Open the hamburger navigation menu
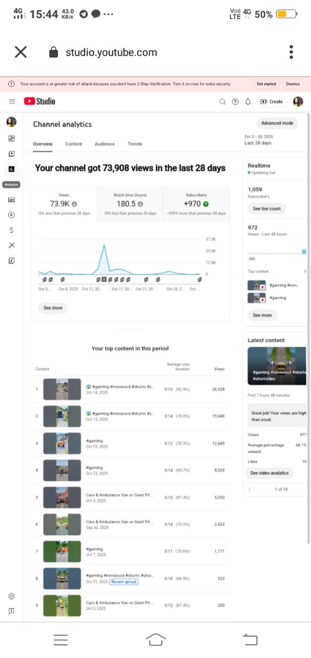The width and height of the screenshot is (311, 658). click(12, 102)
